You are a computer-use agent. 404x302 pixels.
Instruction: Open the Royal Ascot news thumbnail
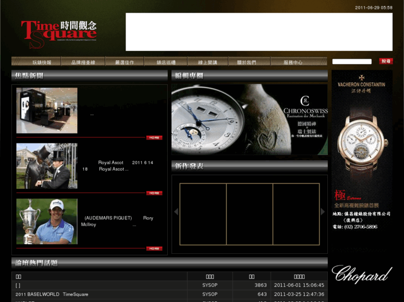point(47,166)
